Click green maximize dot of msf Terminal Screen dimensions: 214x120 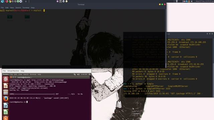tap(162, 4)
